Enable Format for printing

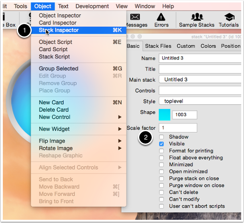click(161, 151)
